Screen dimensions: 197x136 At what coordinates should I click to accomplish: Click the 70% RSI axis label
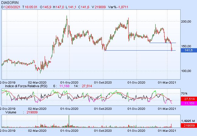184,94
